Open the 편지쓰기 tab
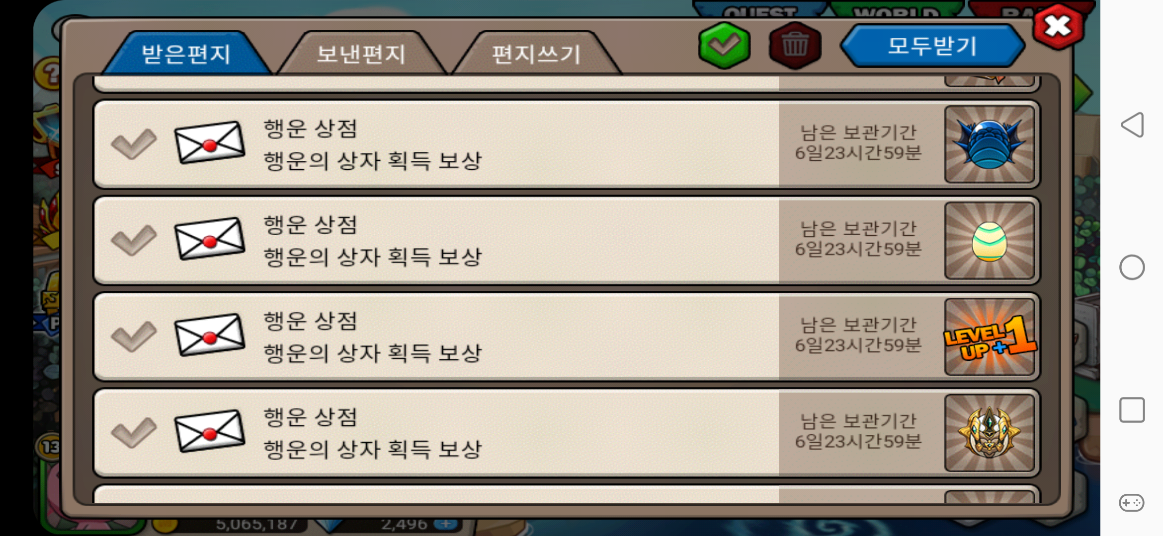1163x536 pixels. [x=536, y=54]
